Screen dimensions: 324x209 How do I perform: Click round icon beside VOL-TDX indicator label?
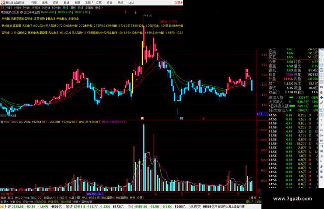tap(2, 122)
